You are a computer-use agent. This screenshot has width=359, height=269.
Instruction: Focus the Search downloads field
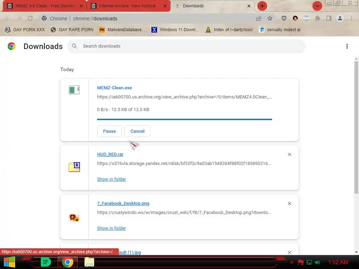(186, 46)
